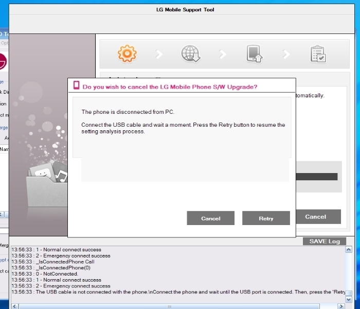The image size is (360, 309).
Task: Click the log horizontal scrollbar left arrow
Action: coord(15,306)
